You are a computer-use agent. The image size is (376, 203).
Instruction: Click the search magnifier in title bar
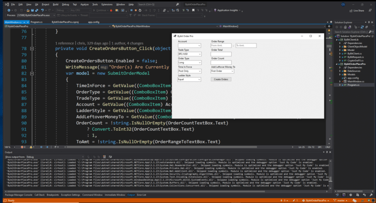pyautogui.click(x=177, y=4)
